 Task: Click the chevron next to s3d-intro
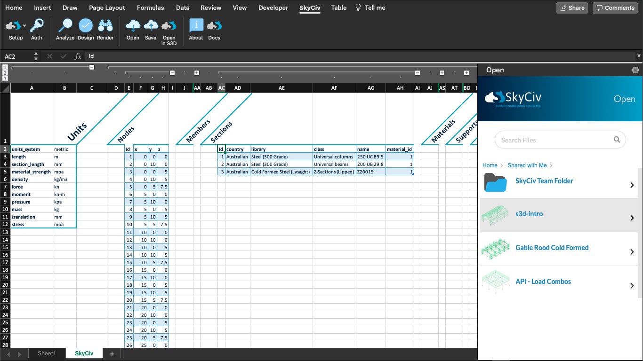[x=632, y=218]
